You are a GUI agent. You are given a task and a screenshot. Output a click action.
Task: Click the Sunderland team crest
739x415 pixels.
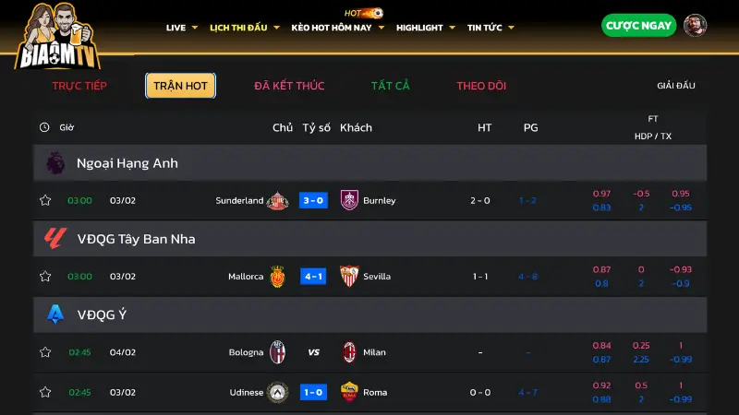277,200
